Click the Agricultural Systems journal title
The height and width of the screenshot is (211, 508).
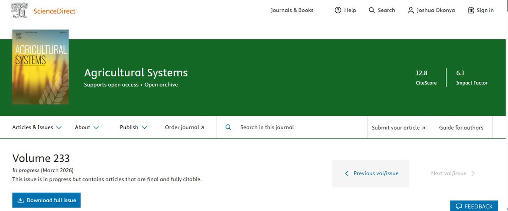pyautogui.click(x=136, y=73)
